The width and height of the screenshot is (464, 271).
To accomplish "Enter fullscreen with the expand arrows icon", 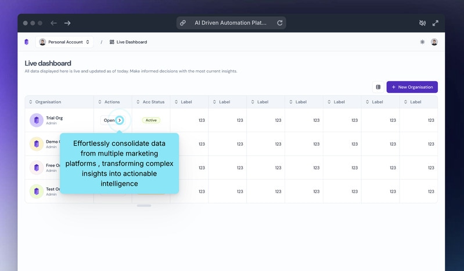I will click(435, 23).
